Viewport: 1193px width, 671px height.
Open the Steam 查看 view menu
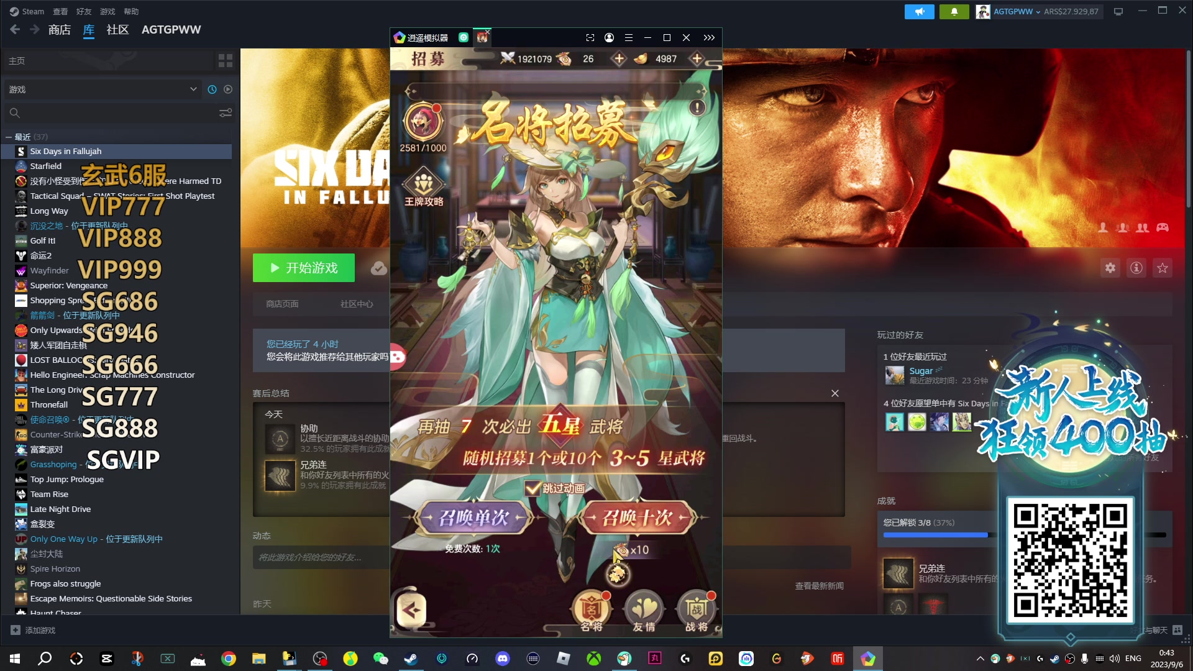pos(60,11)
